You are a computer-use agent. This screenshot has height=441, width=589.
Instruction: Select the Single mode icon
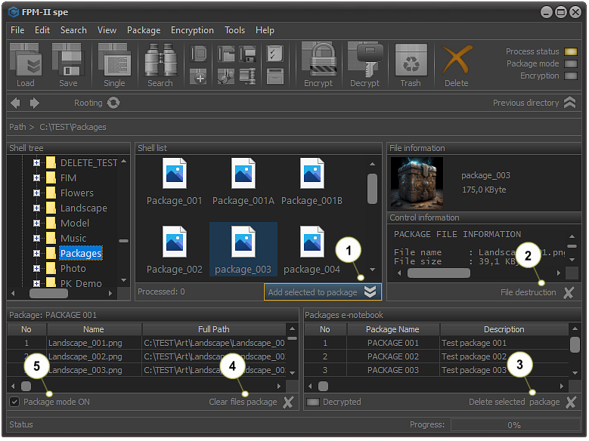coord(115,60)
